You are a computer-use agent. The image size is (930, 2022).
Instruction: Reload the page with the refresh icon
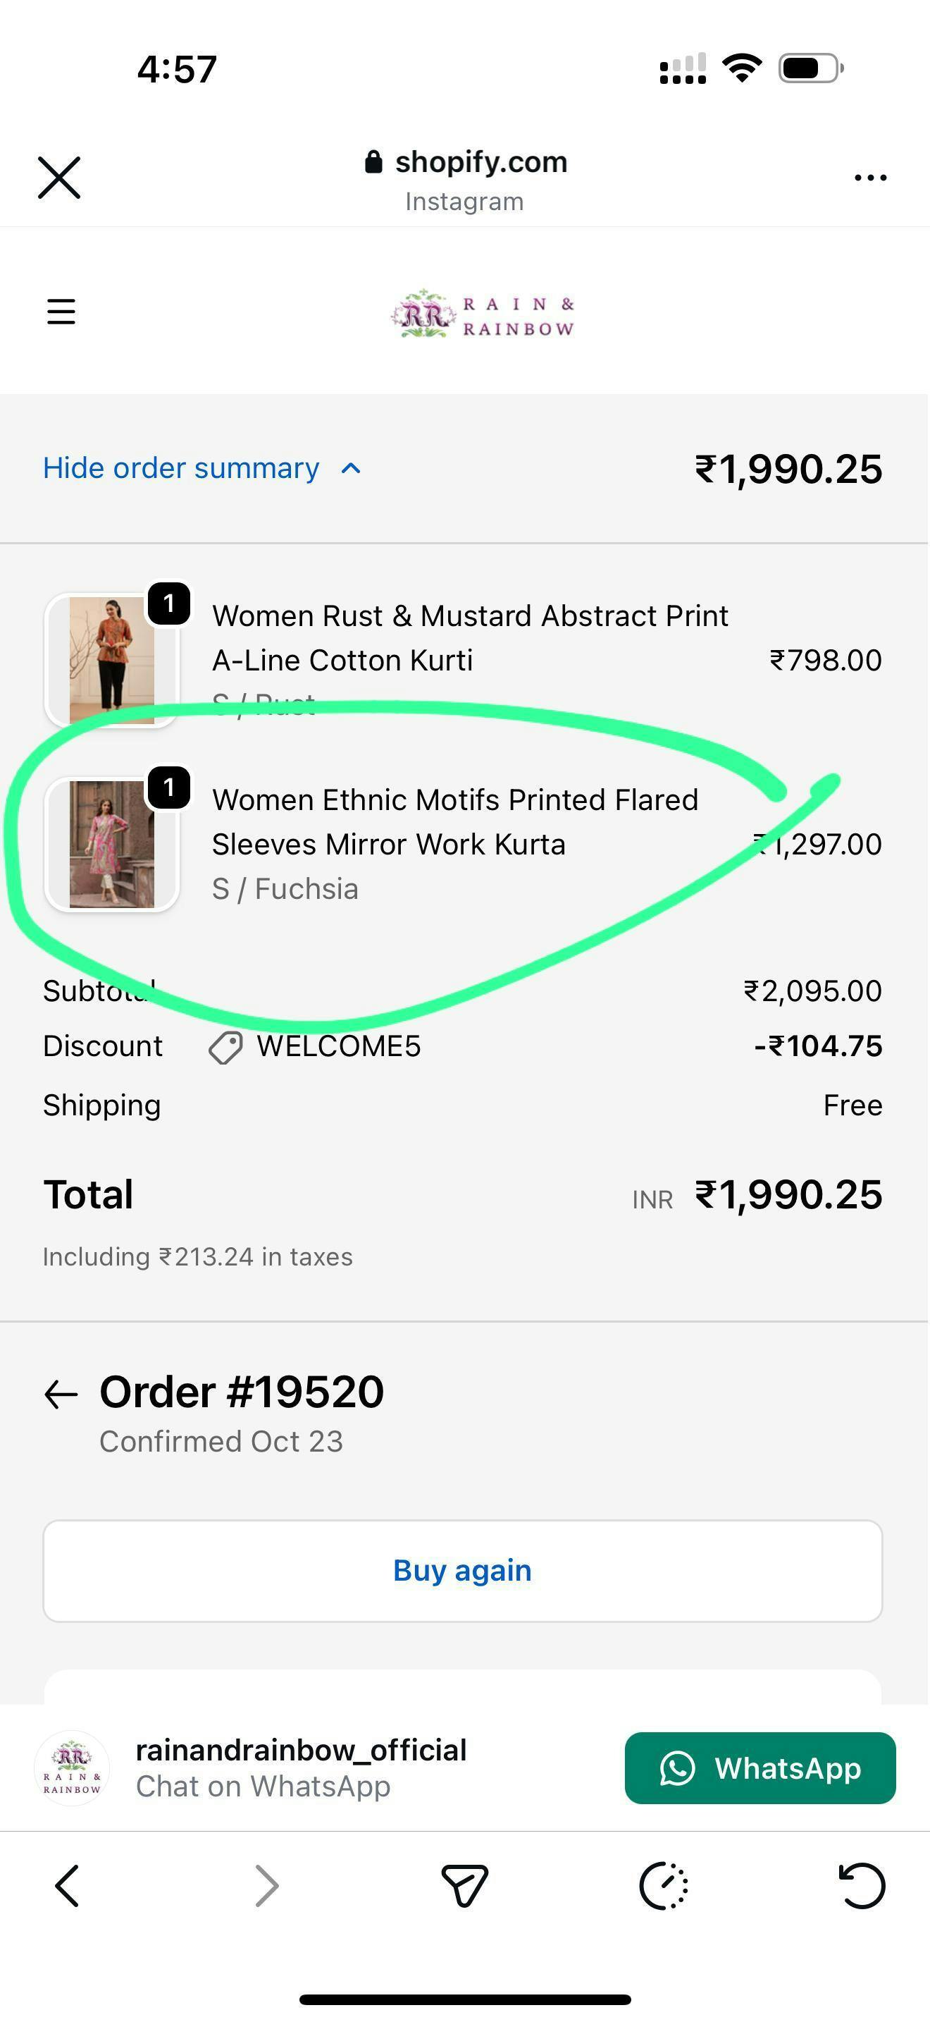click(x=862, y=1885)
